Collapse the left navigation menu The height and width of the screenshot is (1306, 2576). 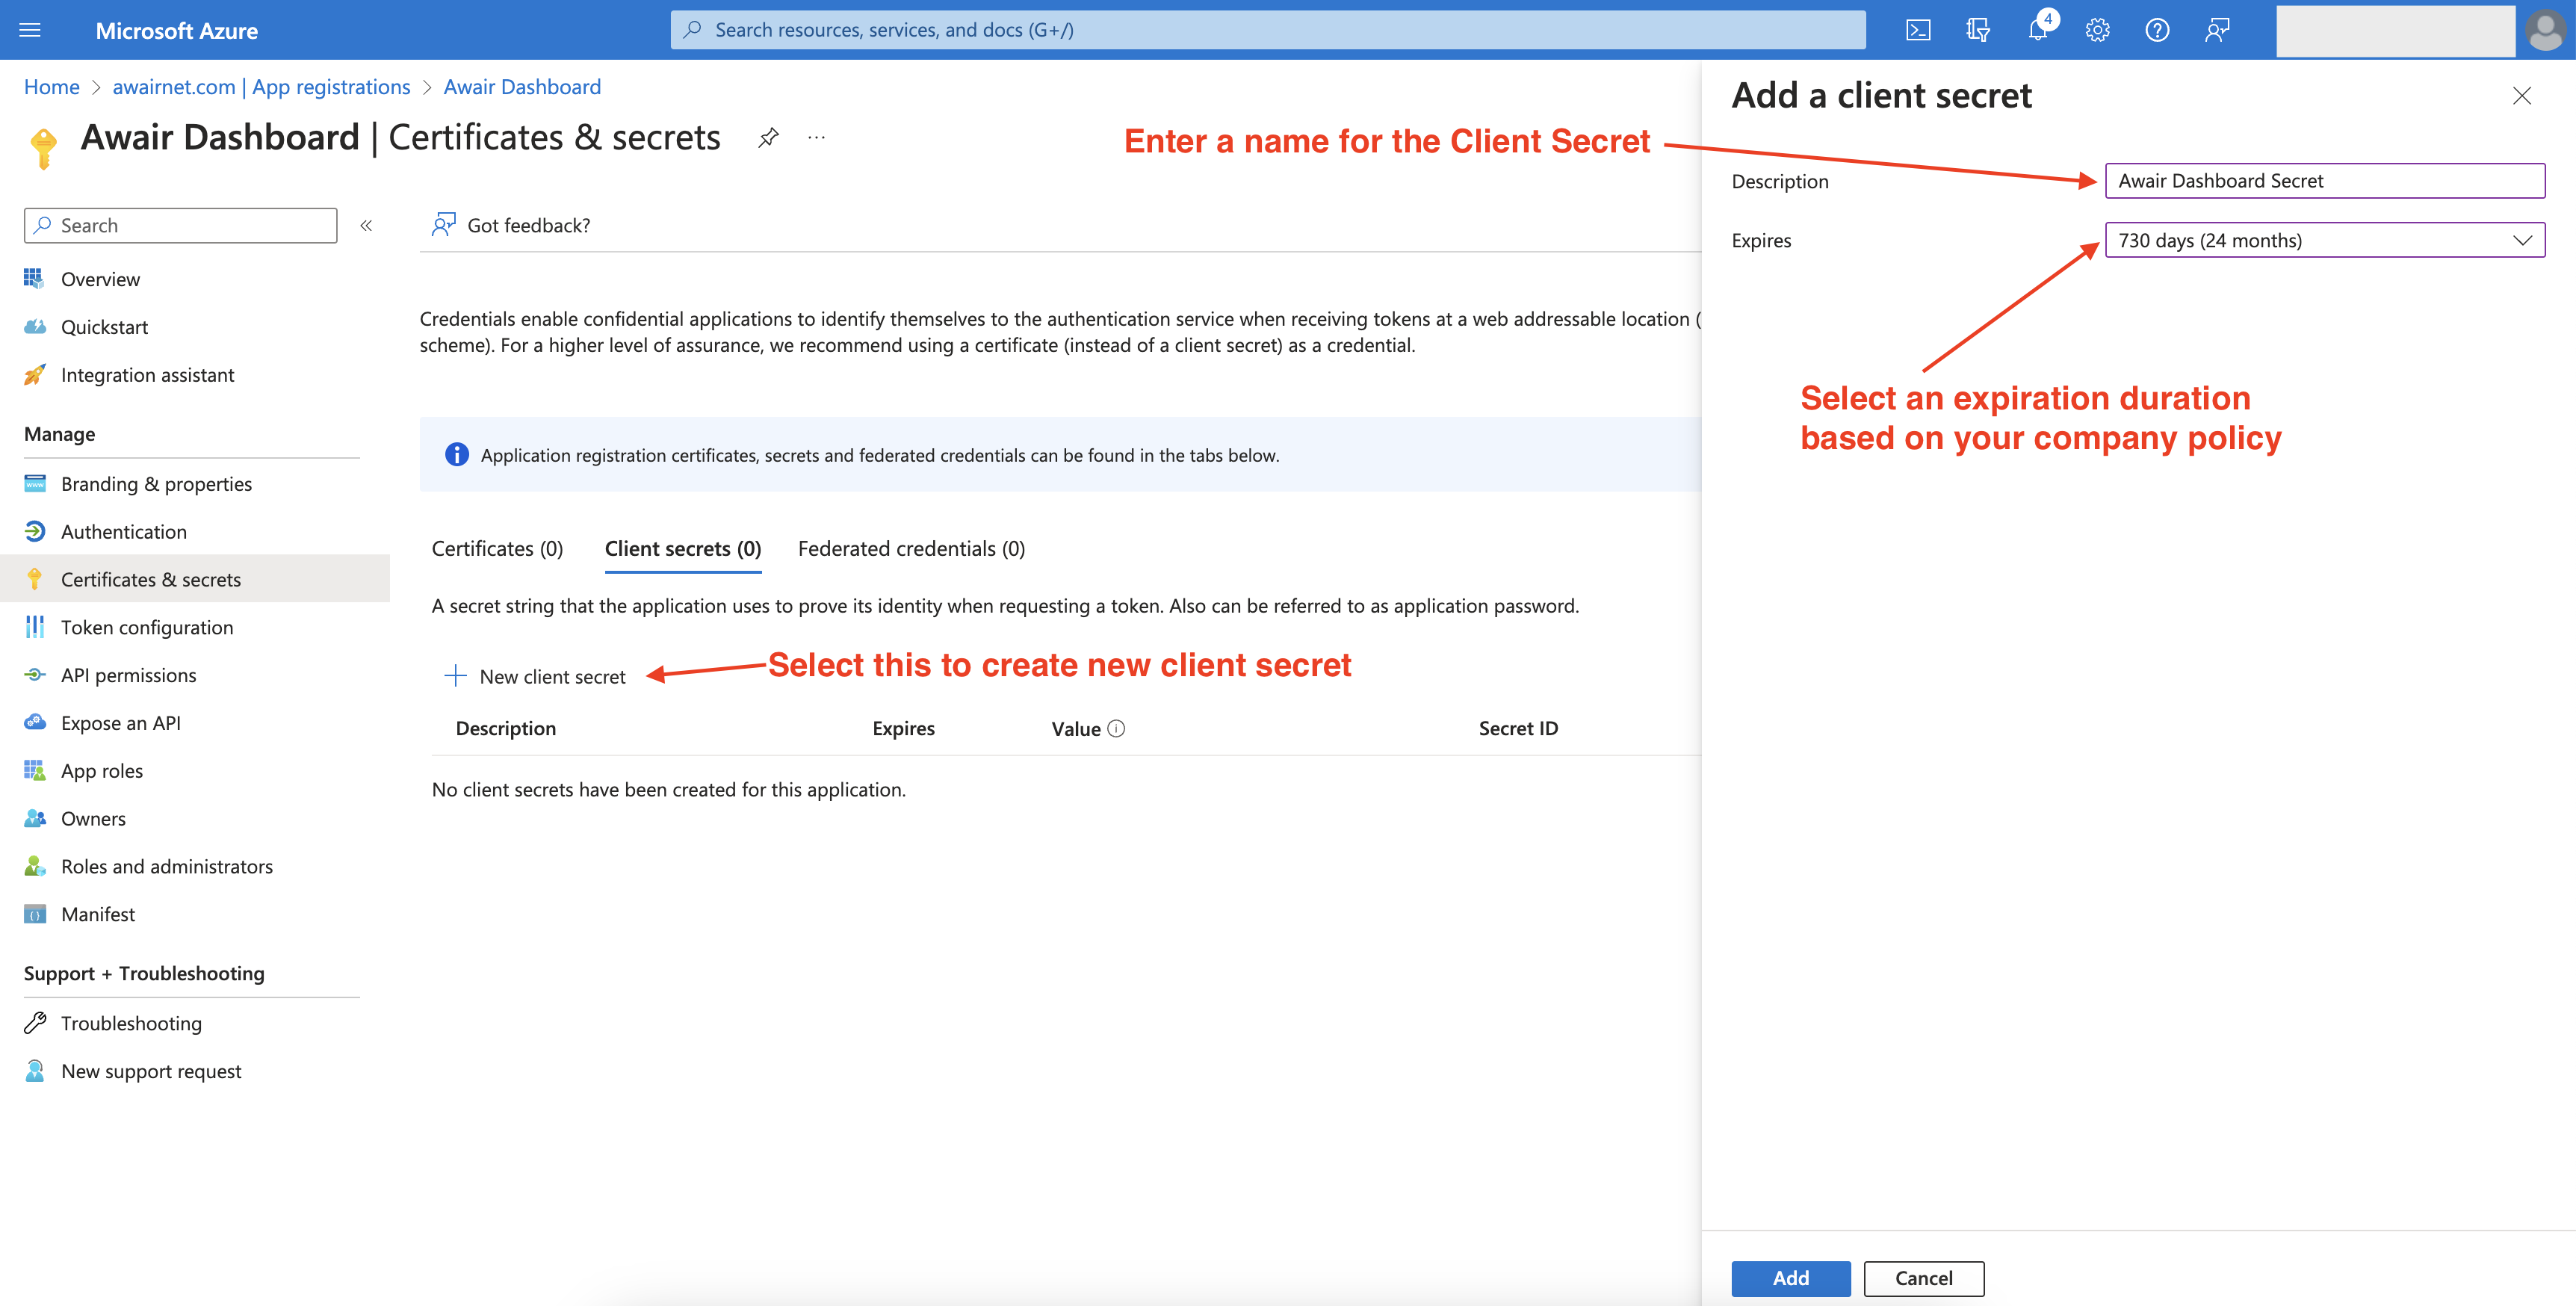pyautogui.click(x=366, y=225)
